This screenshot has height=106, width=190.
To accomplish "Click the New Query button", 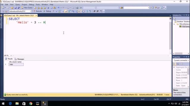I will [27, 8].
